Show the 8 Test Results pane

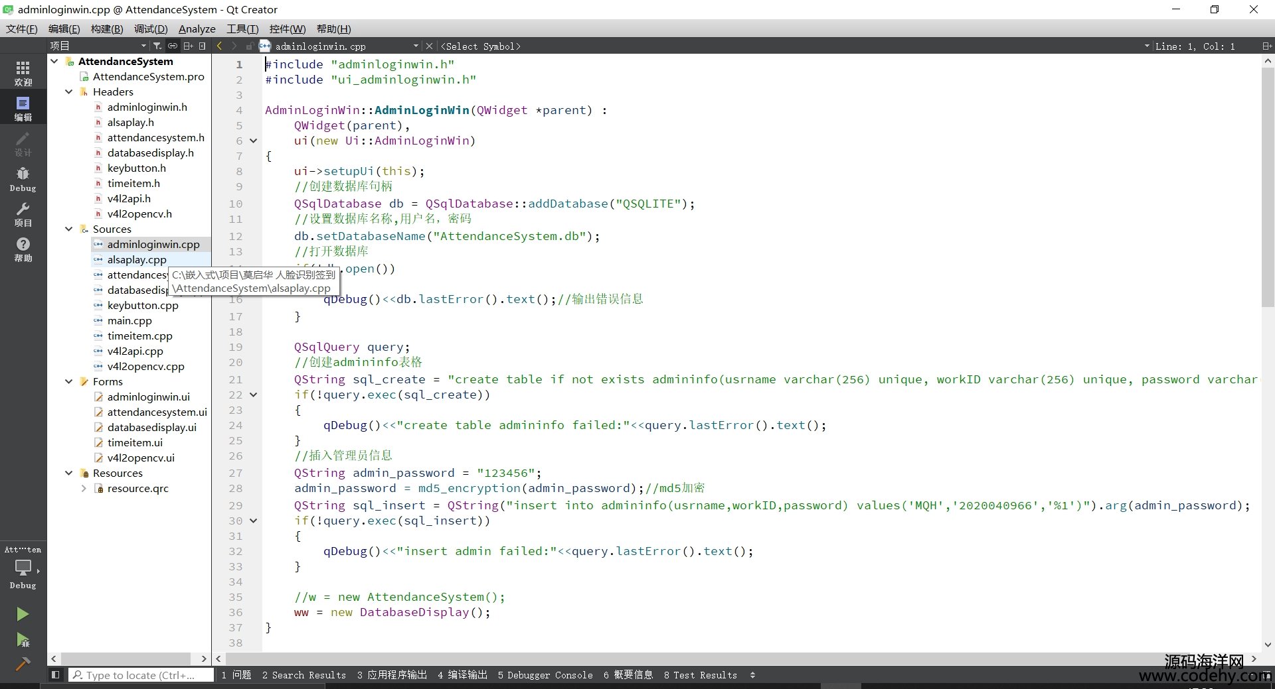point(700,674)
